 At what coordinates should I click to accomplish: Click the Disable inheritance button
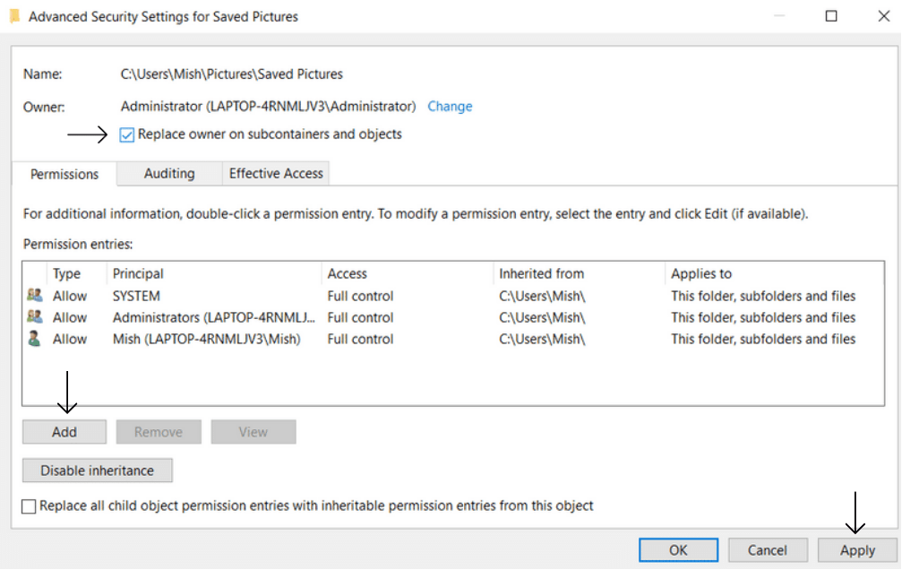tap(97, 471)
